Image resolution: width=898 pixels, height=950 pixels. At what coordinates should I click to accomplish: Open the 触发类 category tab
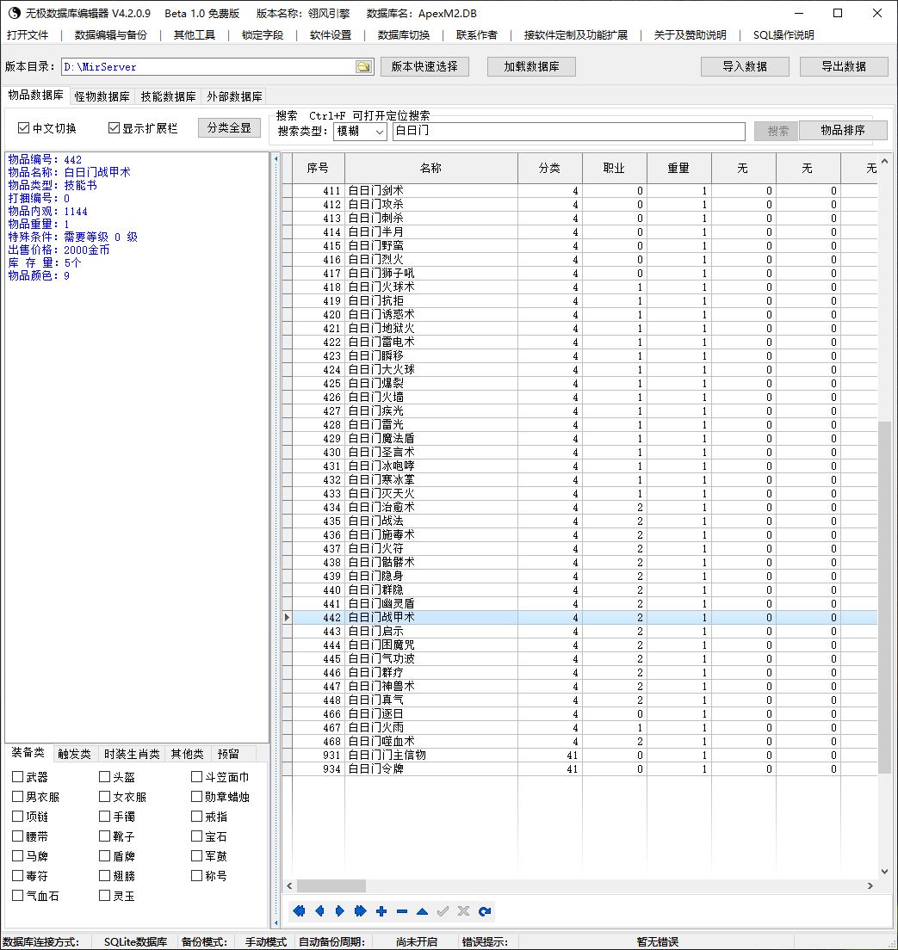pyautogui.click(x=74, y=754)
